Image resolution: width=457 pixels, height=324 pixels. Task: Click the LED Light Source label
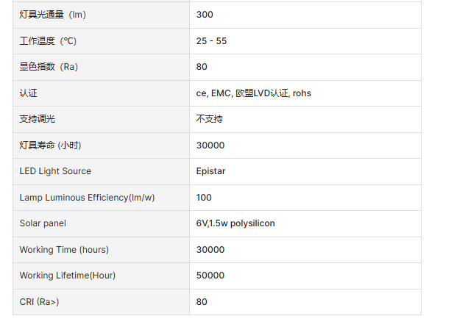pyautogui.click(x=55, y=171)
